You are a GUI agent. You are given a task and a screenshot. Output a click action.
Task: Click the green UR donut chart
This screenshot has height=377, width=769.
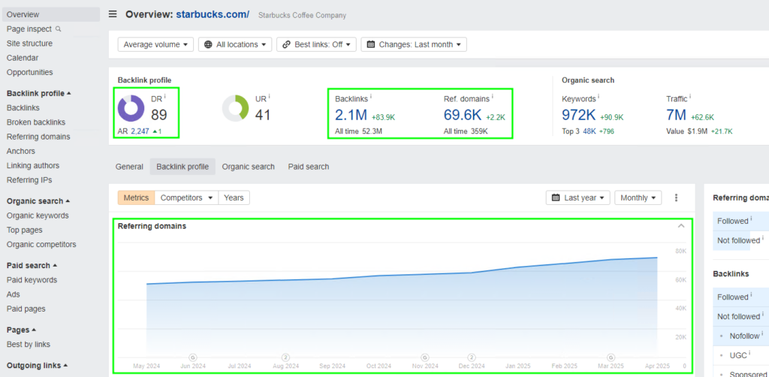coord(236,108)
